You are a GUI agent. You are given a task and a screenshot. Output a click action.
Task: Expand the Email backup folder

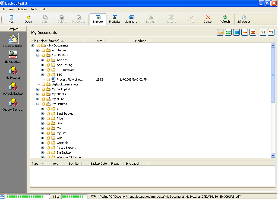coord(43,114)
